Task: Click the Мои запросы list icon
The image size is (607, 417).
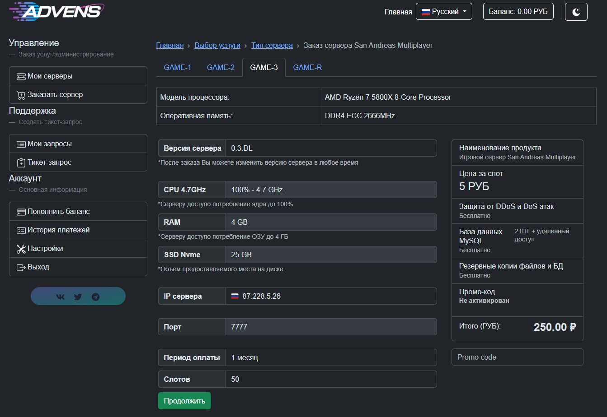Action: (21, 144)
